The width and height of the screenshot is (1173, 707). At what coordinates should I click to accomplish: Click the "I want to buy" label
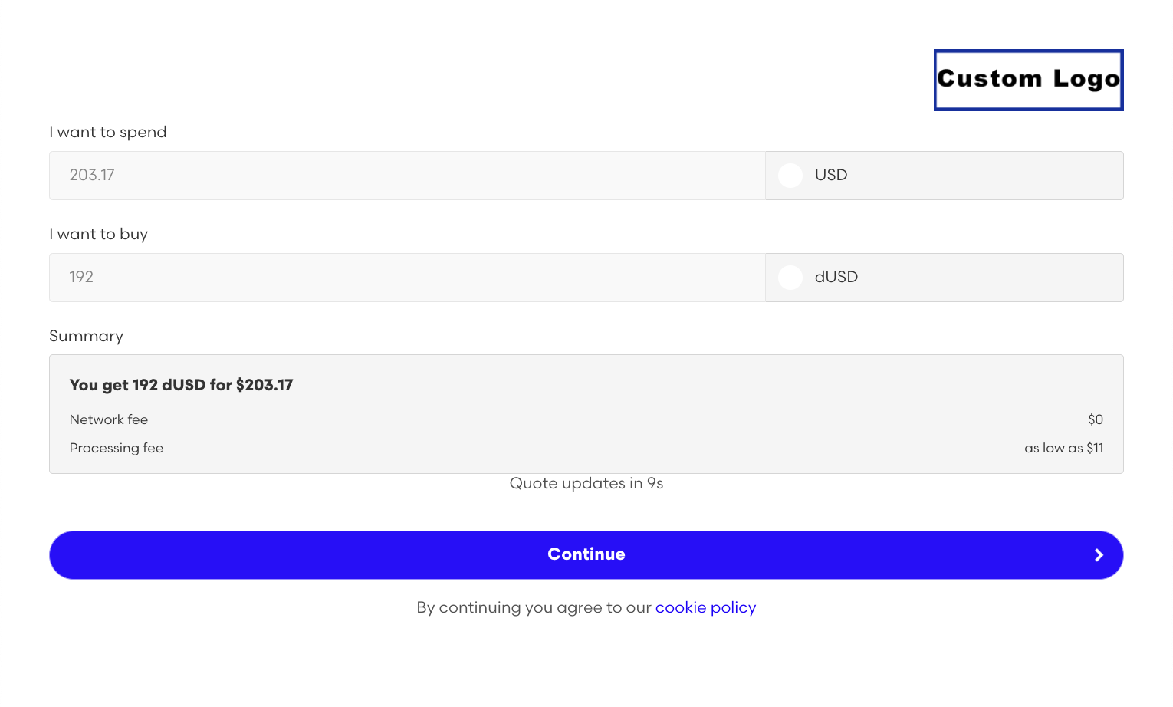click(x=99, y=234)
